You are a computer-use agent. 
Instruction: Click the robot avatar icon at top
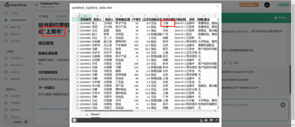pyautogui.click(x=267, y=5)
